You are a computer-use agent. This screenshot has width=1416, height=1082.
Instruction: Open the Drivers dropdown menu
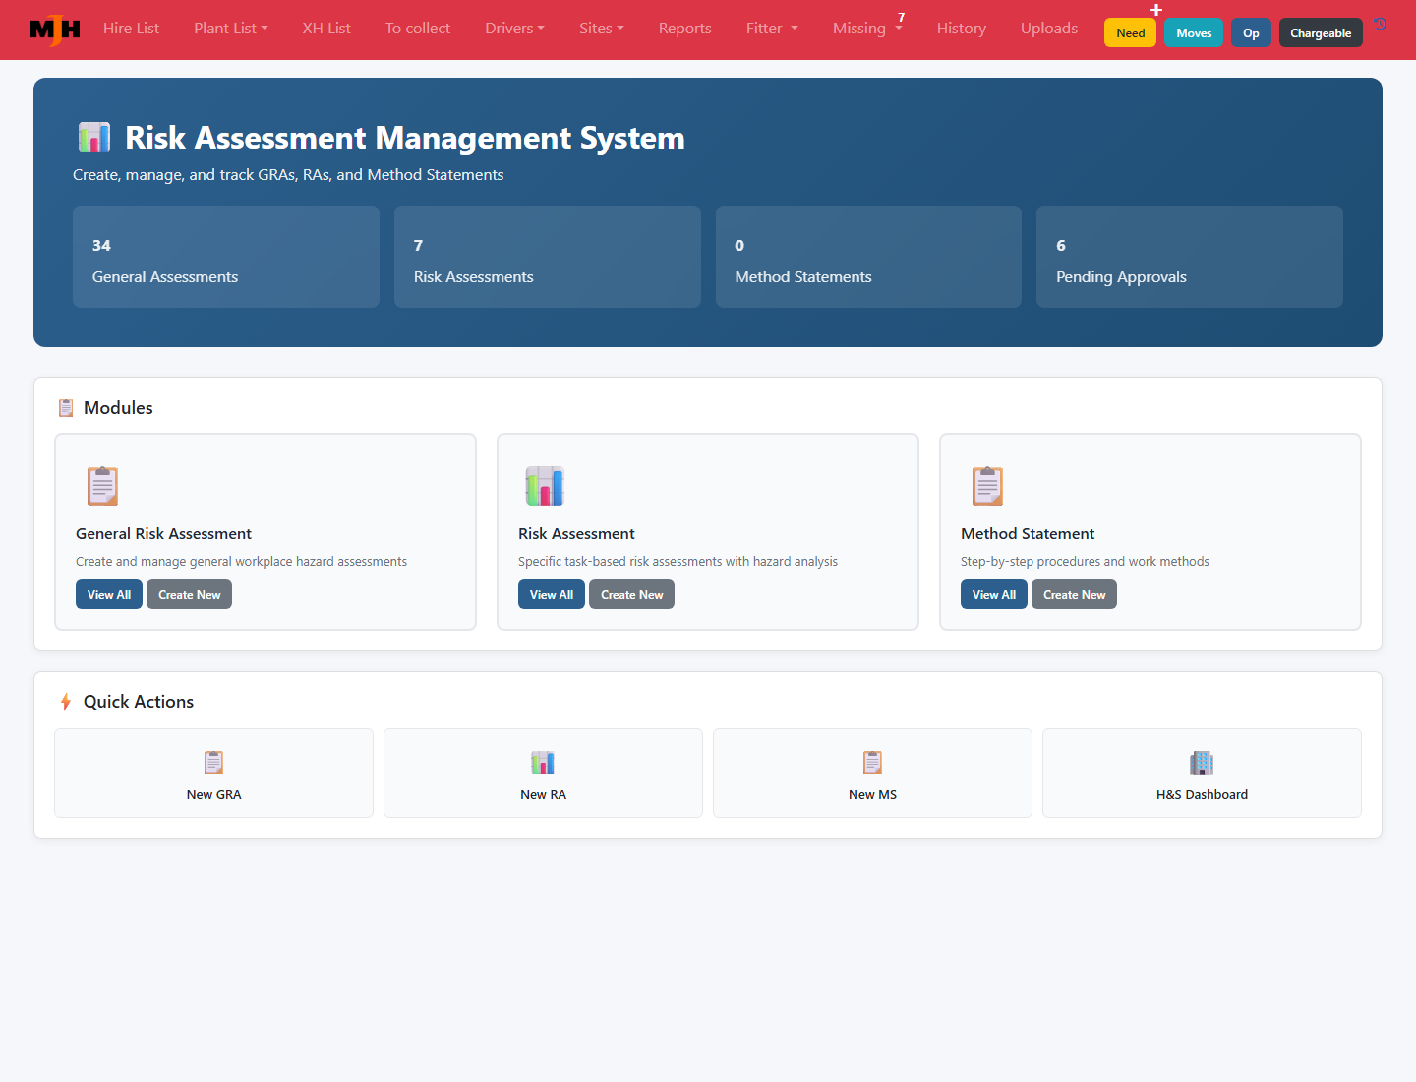(514, 29)
